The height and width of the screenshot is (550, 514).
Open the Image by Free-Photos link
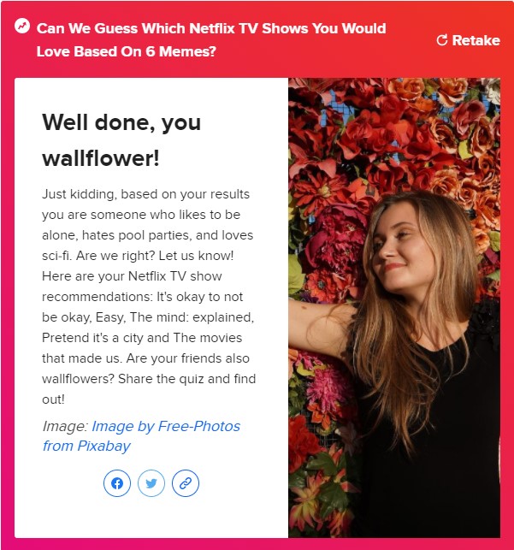pyautogui.click(x=166, y=426)
